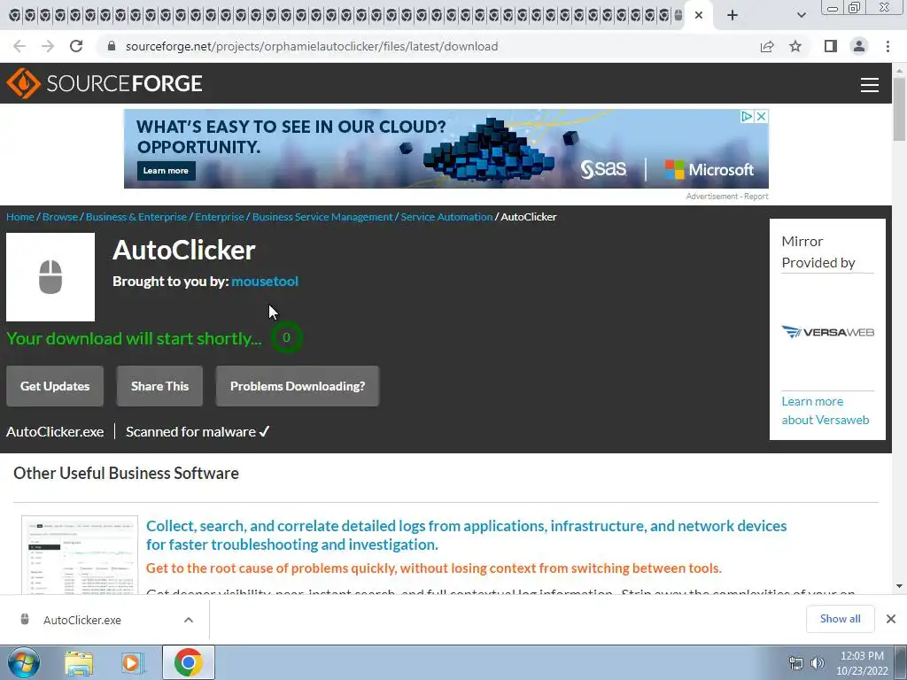The height and width of the screenshot is (680, 907).
Task: Click the network icon in system tray
Action: [x=796, y=663]
